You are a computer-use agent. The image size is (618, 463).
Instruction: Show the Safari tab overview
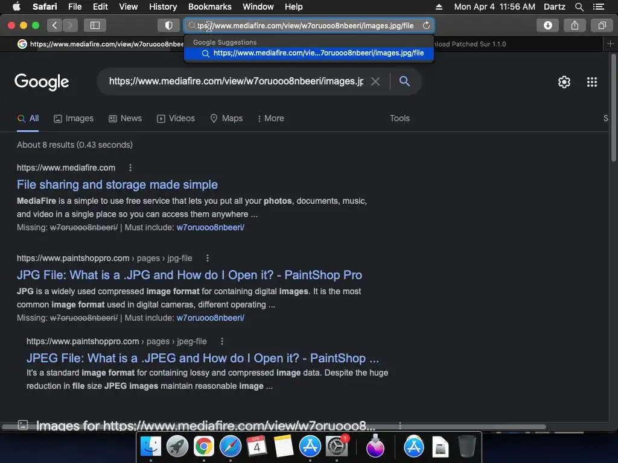pyautogui.click(x=602, y=25)
